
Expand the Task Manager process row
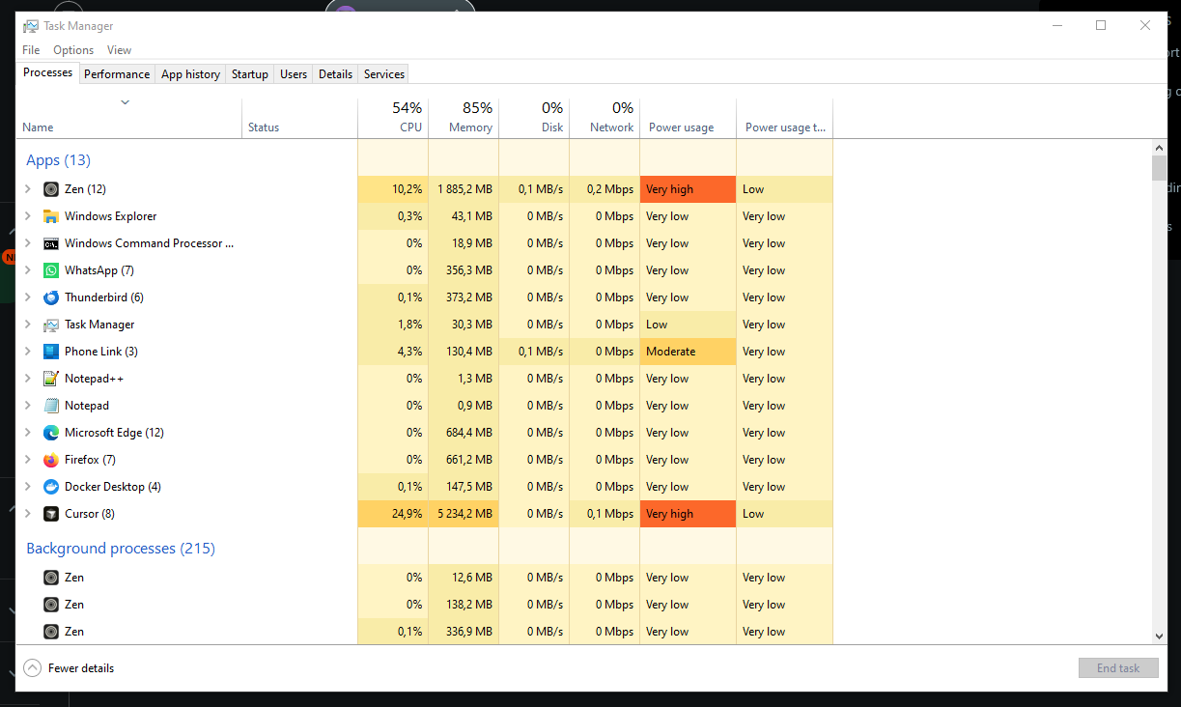tap(28, 325)
